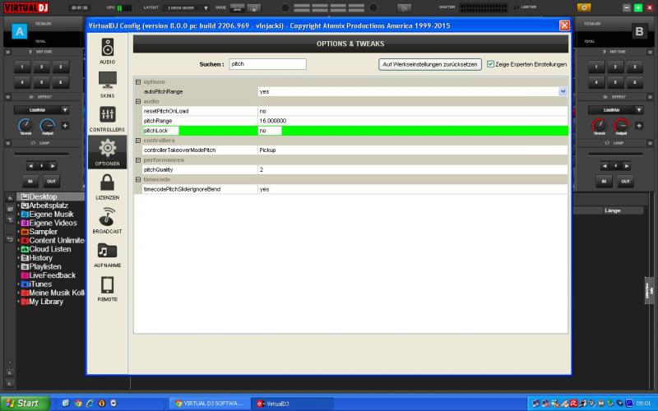Collapse the controllers group
The width and height of the screenshot is (658, 411).
[x=138, y=141]
